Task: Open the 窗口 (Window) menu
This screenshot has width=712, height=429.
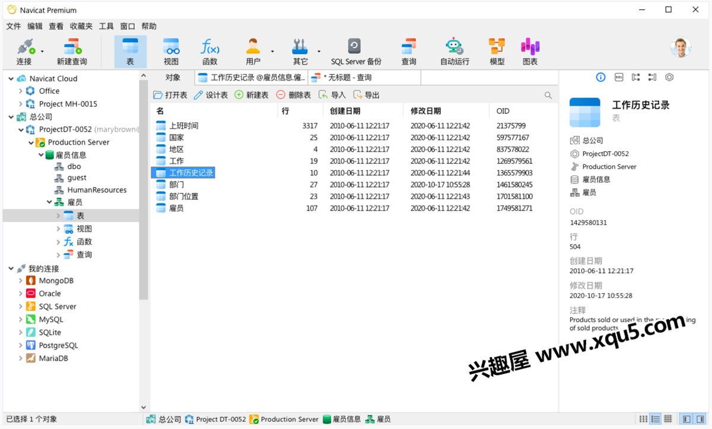Action: [x=128, y=26]
